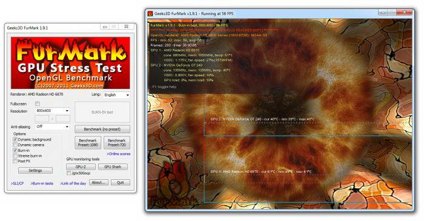Start the BURN-IN test button
The width and height of the screenshot is (424, 221).
pos(102,112)
